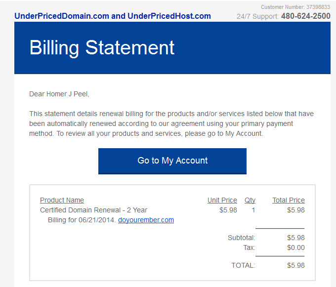336x287 pixels.
Task: Click the Go to My Account button
Action: pos(172,161)
